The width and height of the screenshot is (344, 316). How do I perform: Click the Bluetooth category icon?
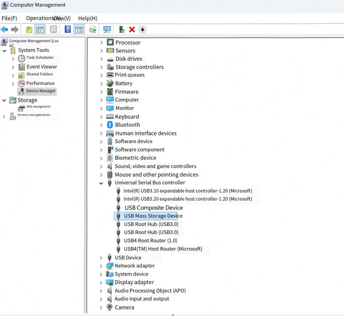tap(110, 125)
